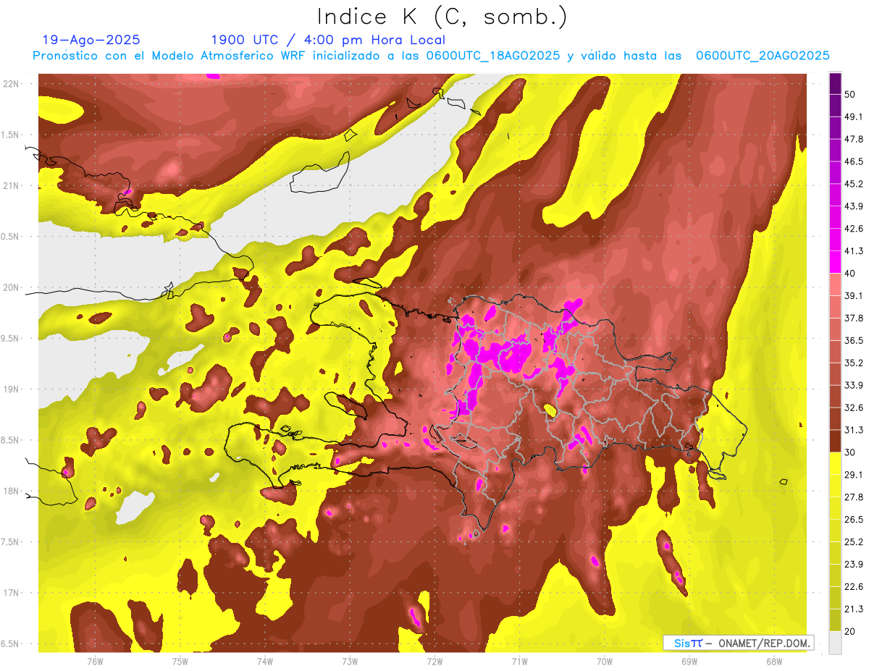Click the color bar value 37.8
This screenshot has height=671, width=869.
coord(854,318)
